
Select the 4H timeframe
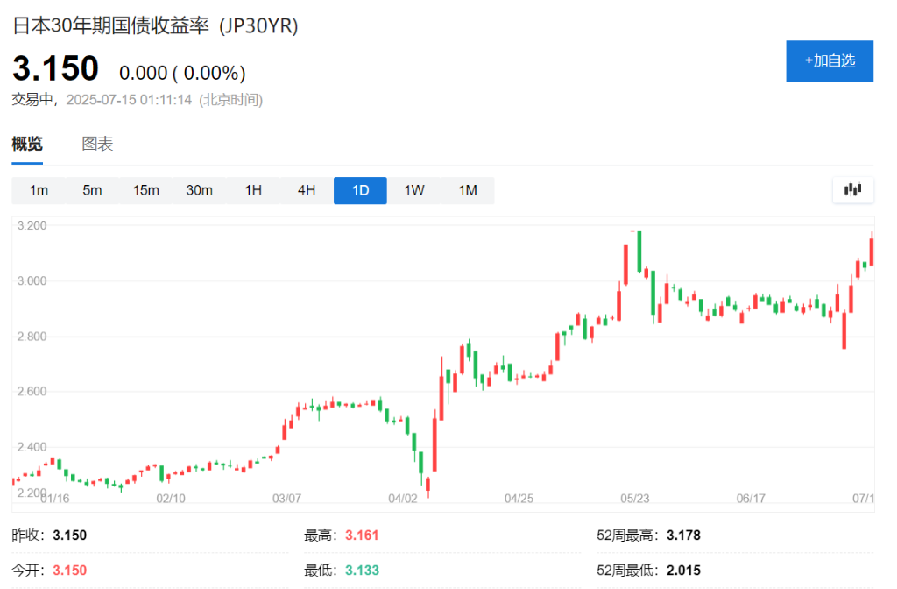pos(306,189)
